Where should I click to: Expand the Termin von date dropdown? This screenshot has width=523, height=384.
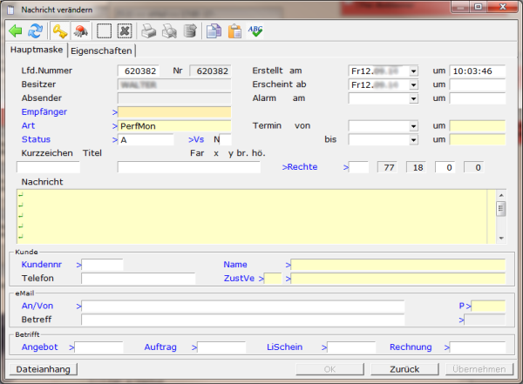[x=413, y=126]
